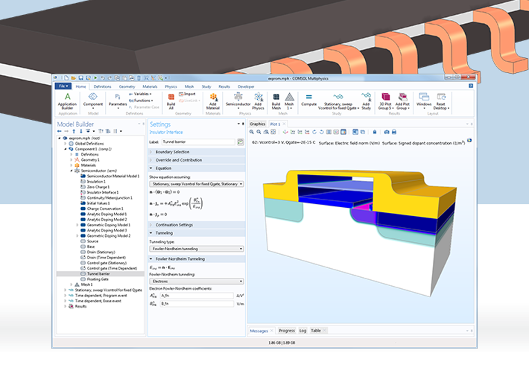Viewport: 529px width, 389px height.
Task: Open the Application Builder
Action: [x=68, y=101]
